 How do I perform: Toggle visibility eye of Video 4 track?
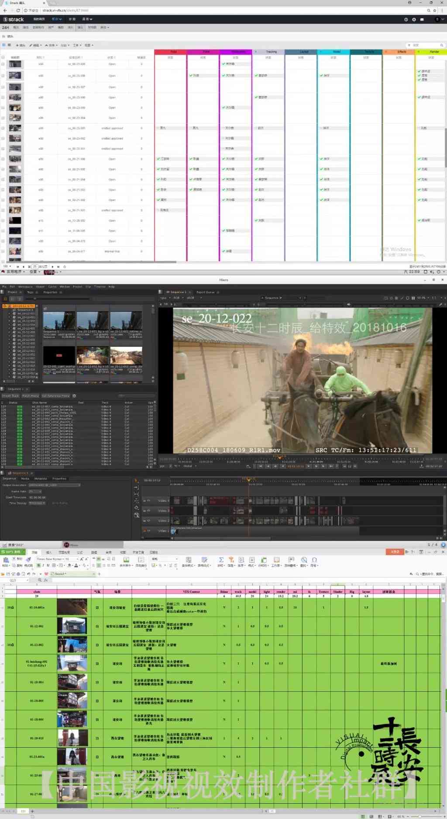coord(148,500)
